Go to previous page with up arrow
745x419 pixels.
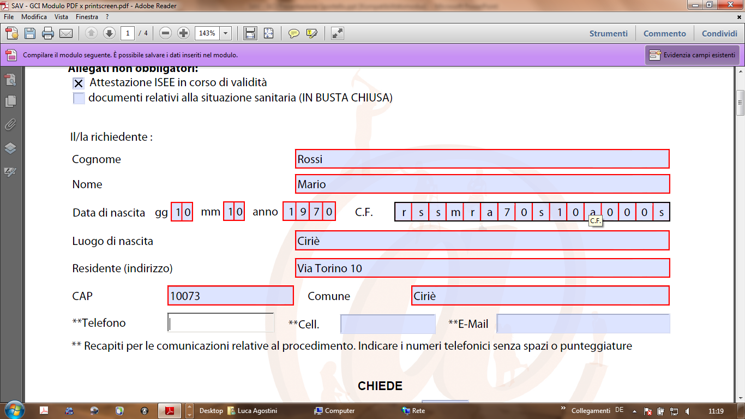pos(91,33)
